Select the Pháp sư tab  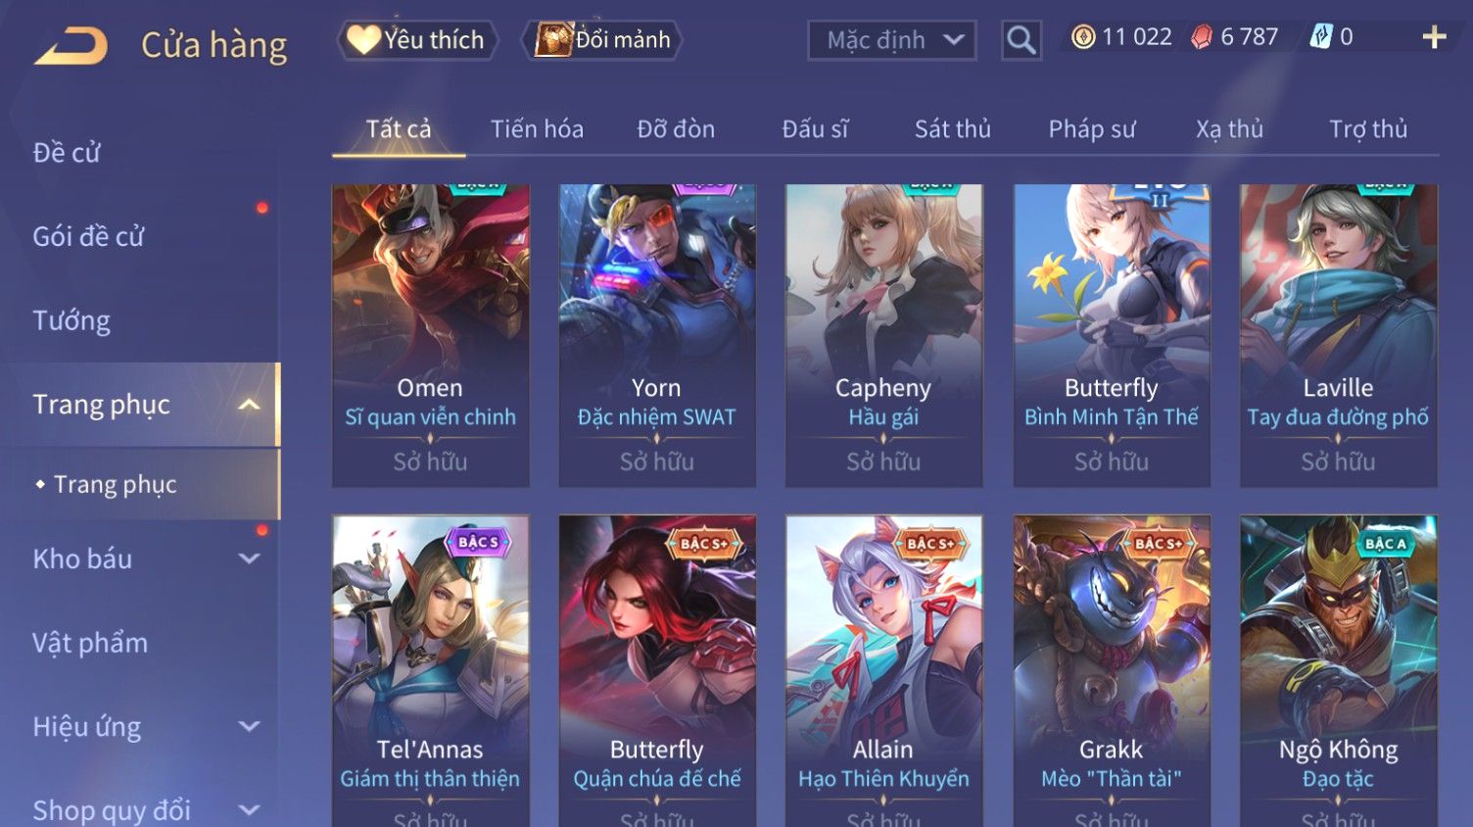[x=1092, y=129]
